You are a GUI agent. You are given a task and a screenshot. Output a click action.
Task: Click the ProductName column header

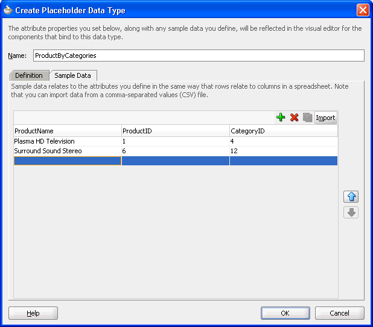68,131
